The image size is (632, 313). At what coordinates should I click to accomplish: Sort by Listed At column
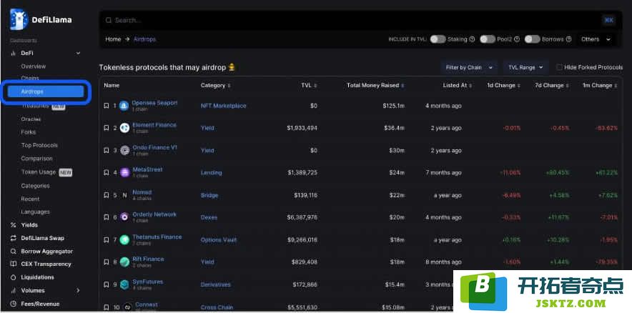(470, 86)
